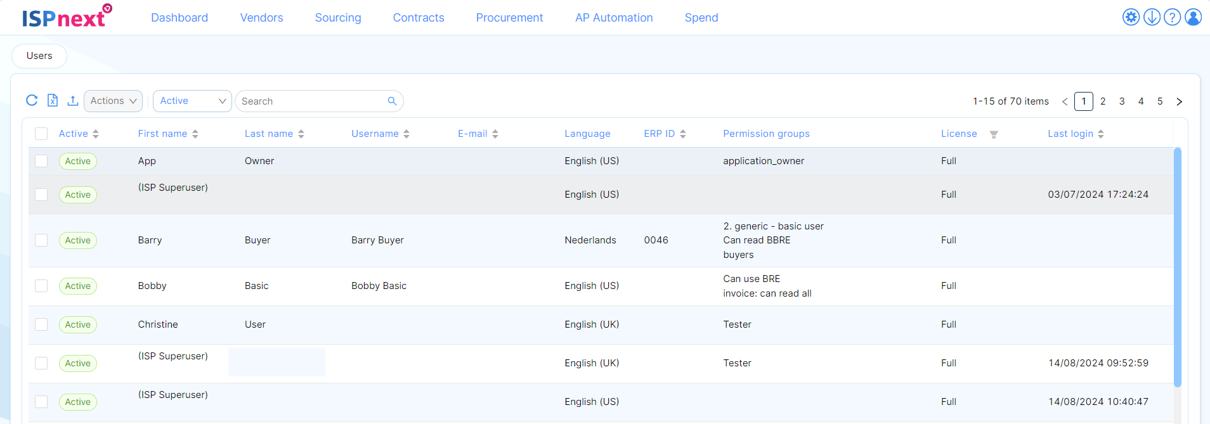The image size is (1210, 424).
Task: Click the refresh icon in the users toolbar
Action: (x=32, y=100)
